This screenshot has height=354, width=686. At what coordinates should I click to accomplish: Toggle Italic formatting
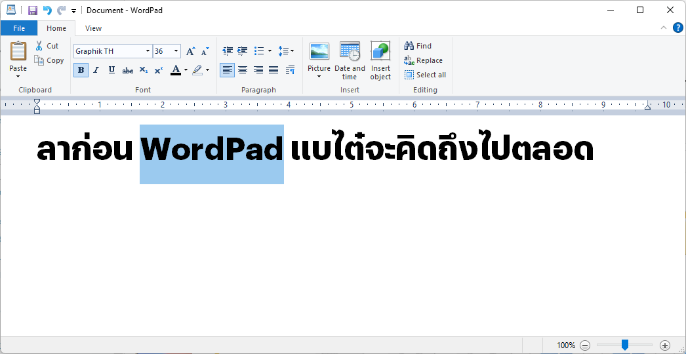96,70
